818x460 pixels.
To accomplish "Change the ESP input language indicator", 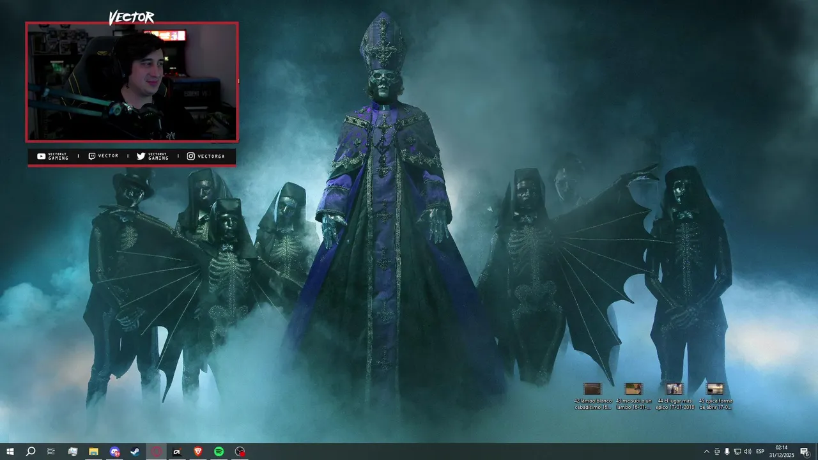I will pyautogui.click(x=760, y=452).
